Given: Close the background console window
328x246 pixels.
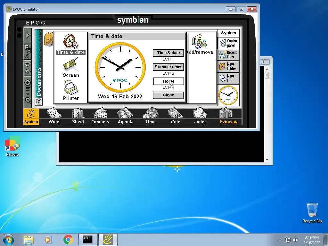Looking at the screenshot, I should coord(265,62).
